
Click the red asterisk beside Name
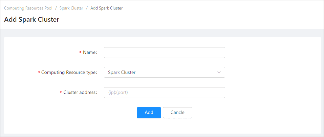click(81, 53)
